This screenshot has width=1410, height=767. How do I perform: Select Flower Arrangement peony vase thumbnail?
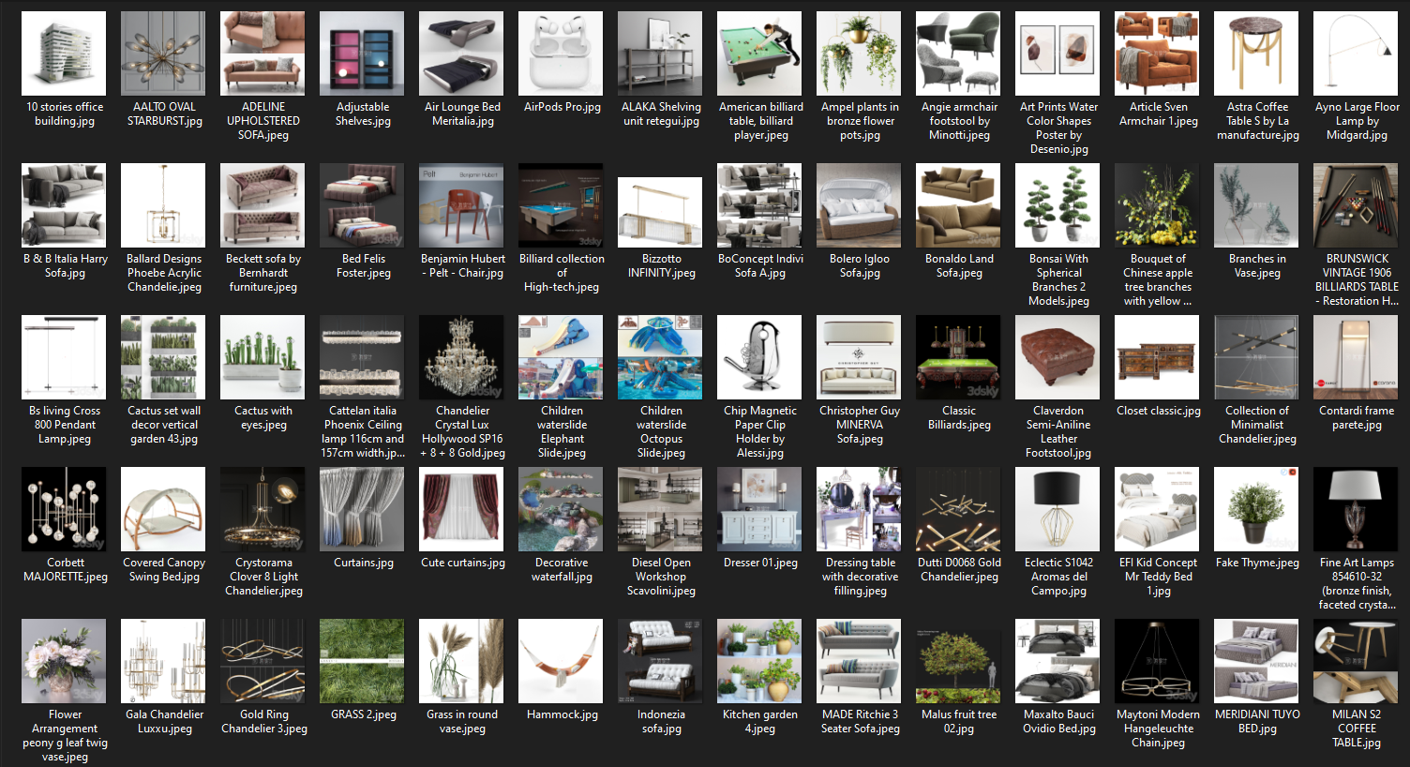pyautogui.click(x=65, y=661)
